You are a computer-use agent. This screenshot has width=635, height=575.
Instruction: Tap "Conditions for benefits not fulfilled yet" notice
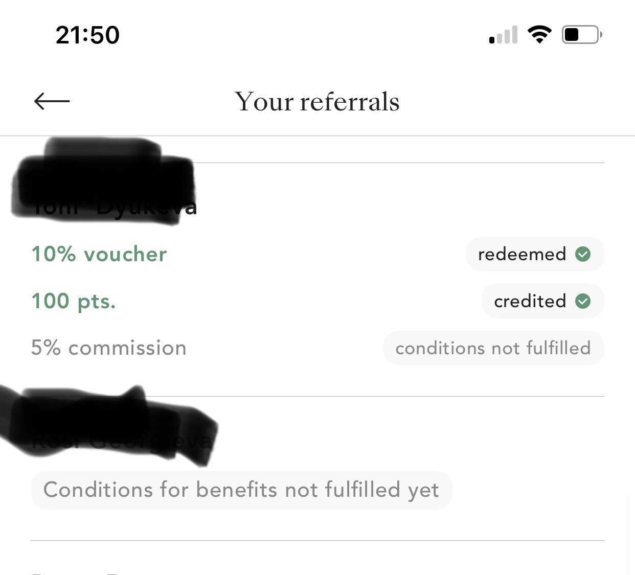(x=241, y=490)
